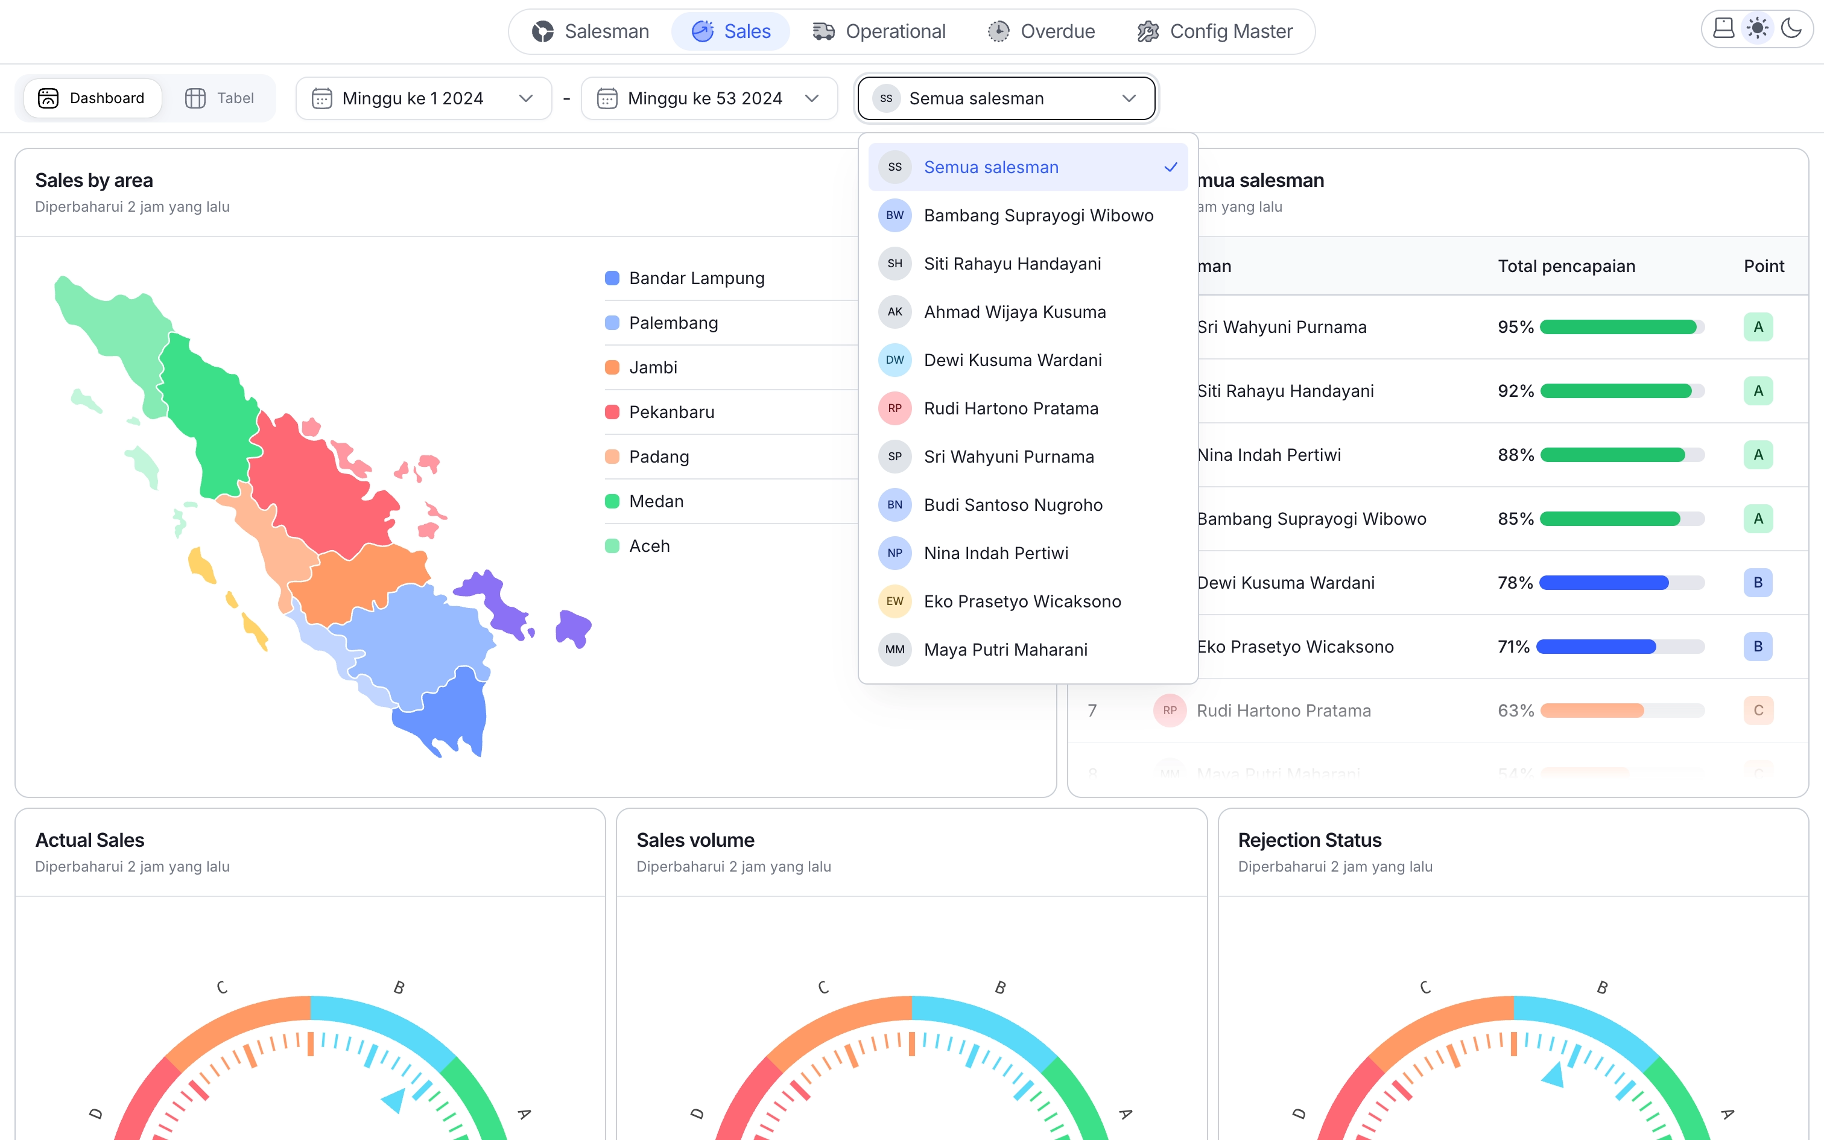Click the checkmark beside Semua salesman
Screen dimensions: 1824x1140
[1171, 168]
